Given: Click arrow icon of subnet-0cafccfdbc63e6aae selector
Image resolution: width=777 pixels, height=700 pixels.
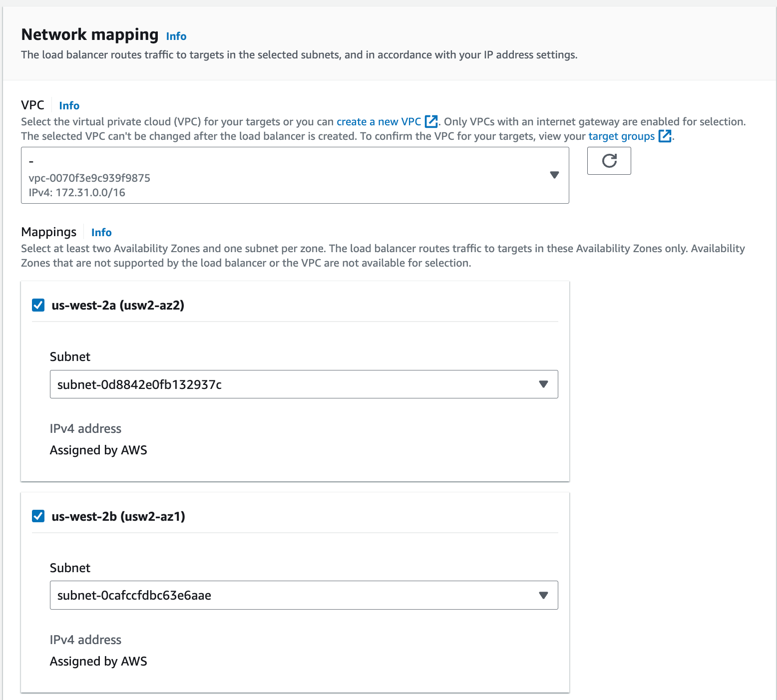Looking at the screenshot, I should [x=543, y=595].
